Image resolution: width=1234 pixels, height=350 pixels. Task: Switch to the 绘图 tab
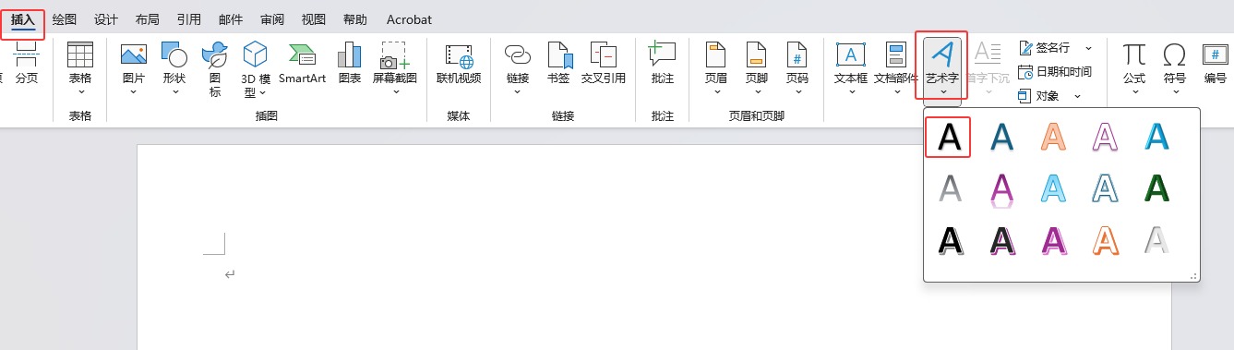[x=65, y=19]
